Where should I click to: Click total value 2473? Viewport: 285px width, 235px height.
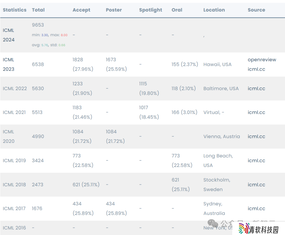pyautogui.click(x=37, y=185)
